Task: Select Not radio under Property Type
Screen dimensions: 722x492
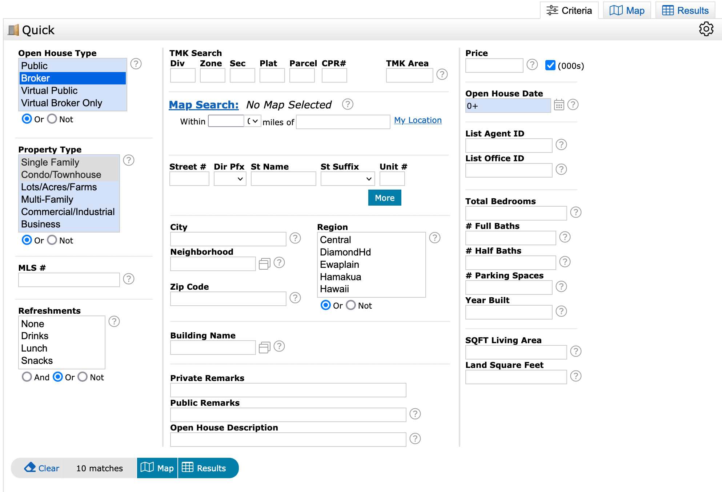Action: tap(52, 240)
